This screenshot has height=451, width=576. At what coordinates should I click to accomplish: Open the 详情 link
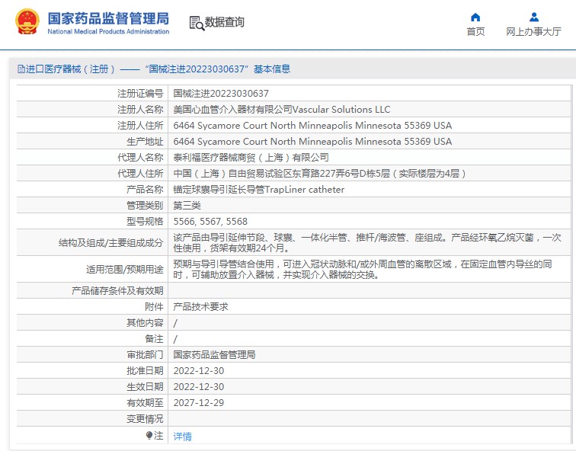pos(183,437)
